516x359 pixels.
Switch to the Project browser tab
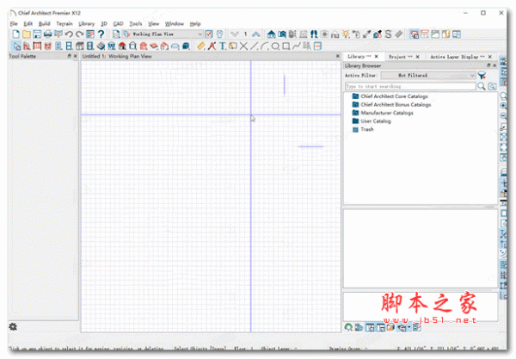click(399, 56)
